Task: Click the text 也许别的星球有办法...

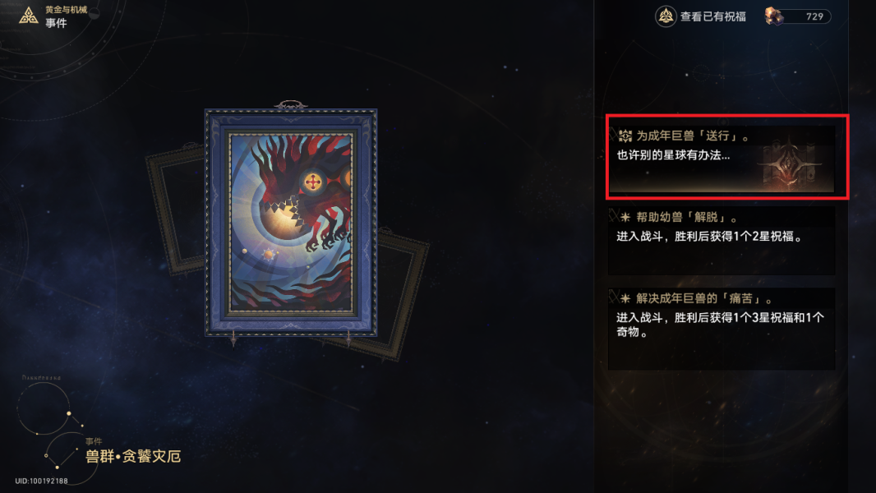Action: (x=673, y=155)
